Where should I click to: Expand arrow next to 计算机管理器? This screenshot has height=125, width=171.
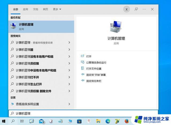tap(69, 50)
